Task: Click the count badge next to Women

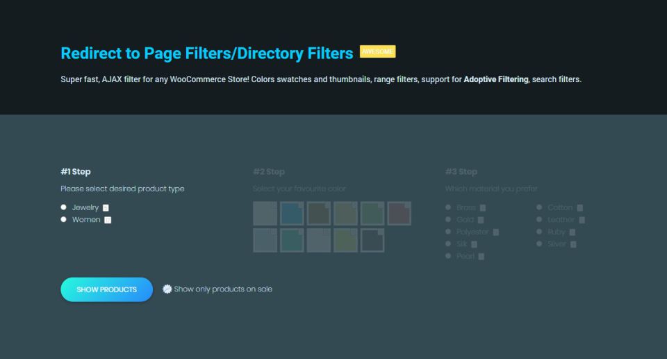Action: 108,221
